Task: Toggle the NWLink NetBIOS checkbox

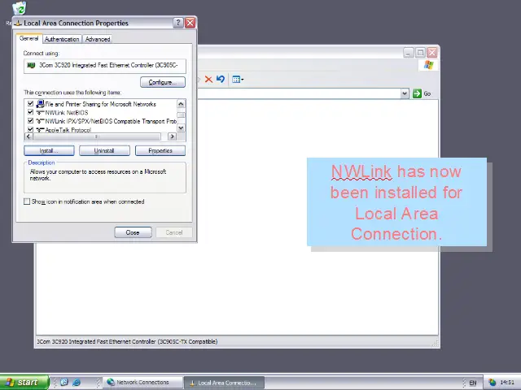Action: [x=31, y=112]
